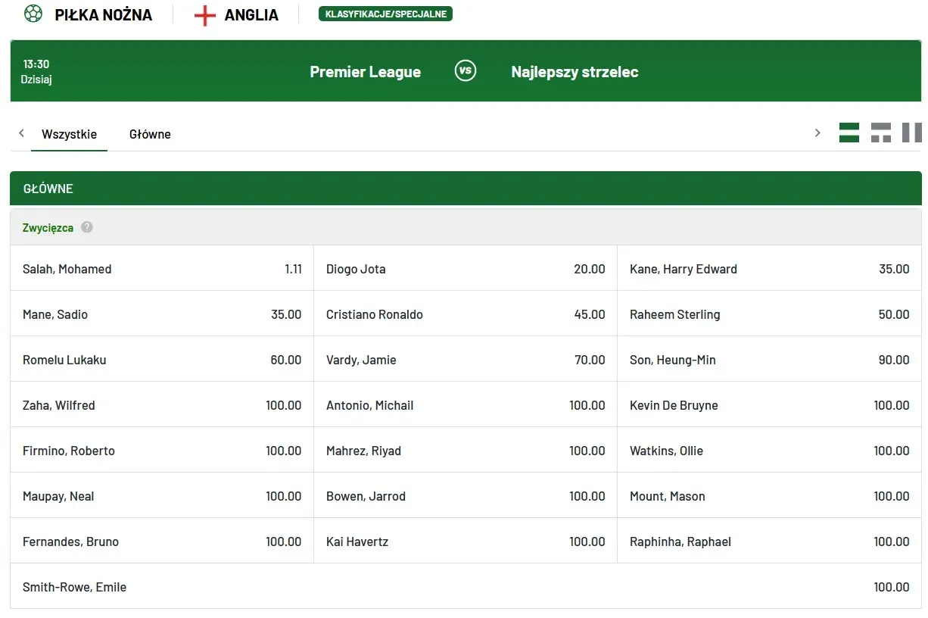
Task: Open the Wszystkie tab
Action: [x=70, y=134]
